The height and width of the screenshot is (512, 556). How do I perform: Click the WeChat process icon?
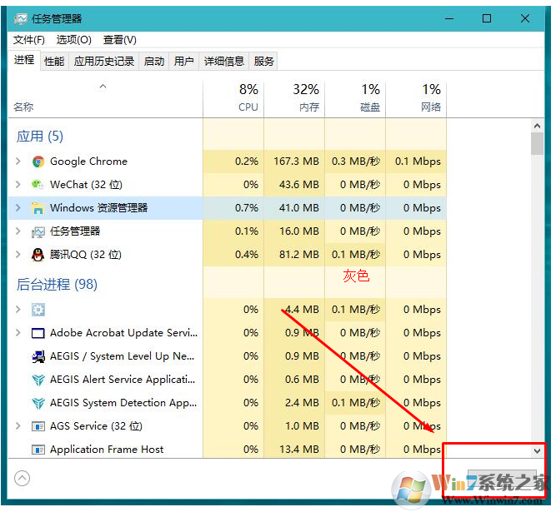click(x=38, y=185)
